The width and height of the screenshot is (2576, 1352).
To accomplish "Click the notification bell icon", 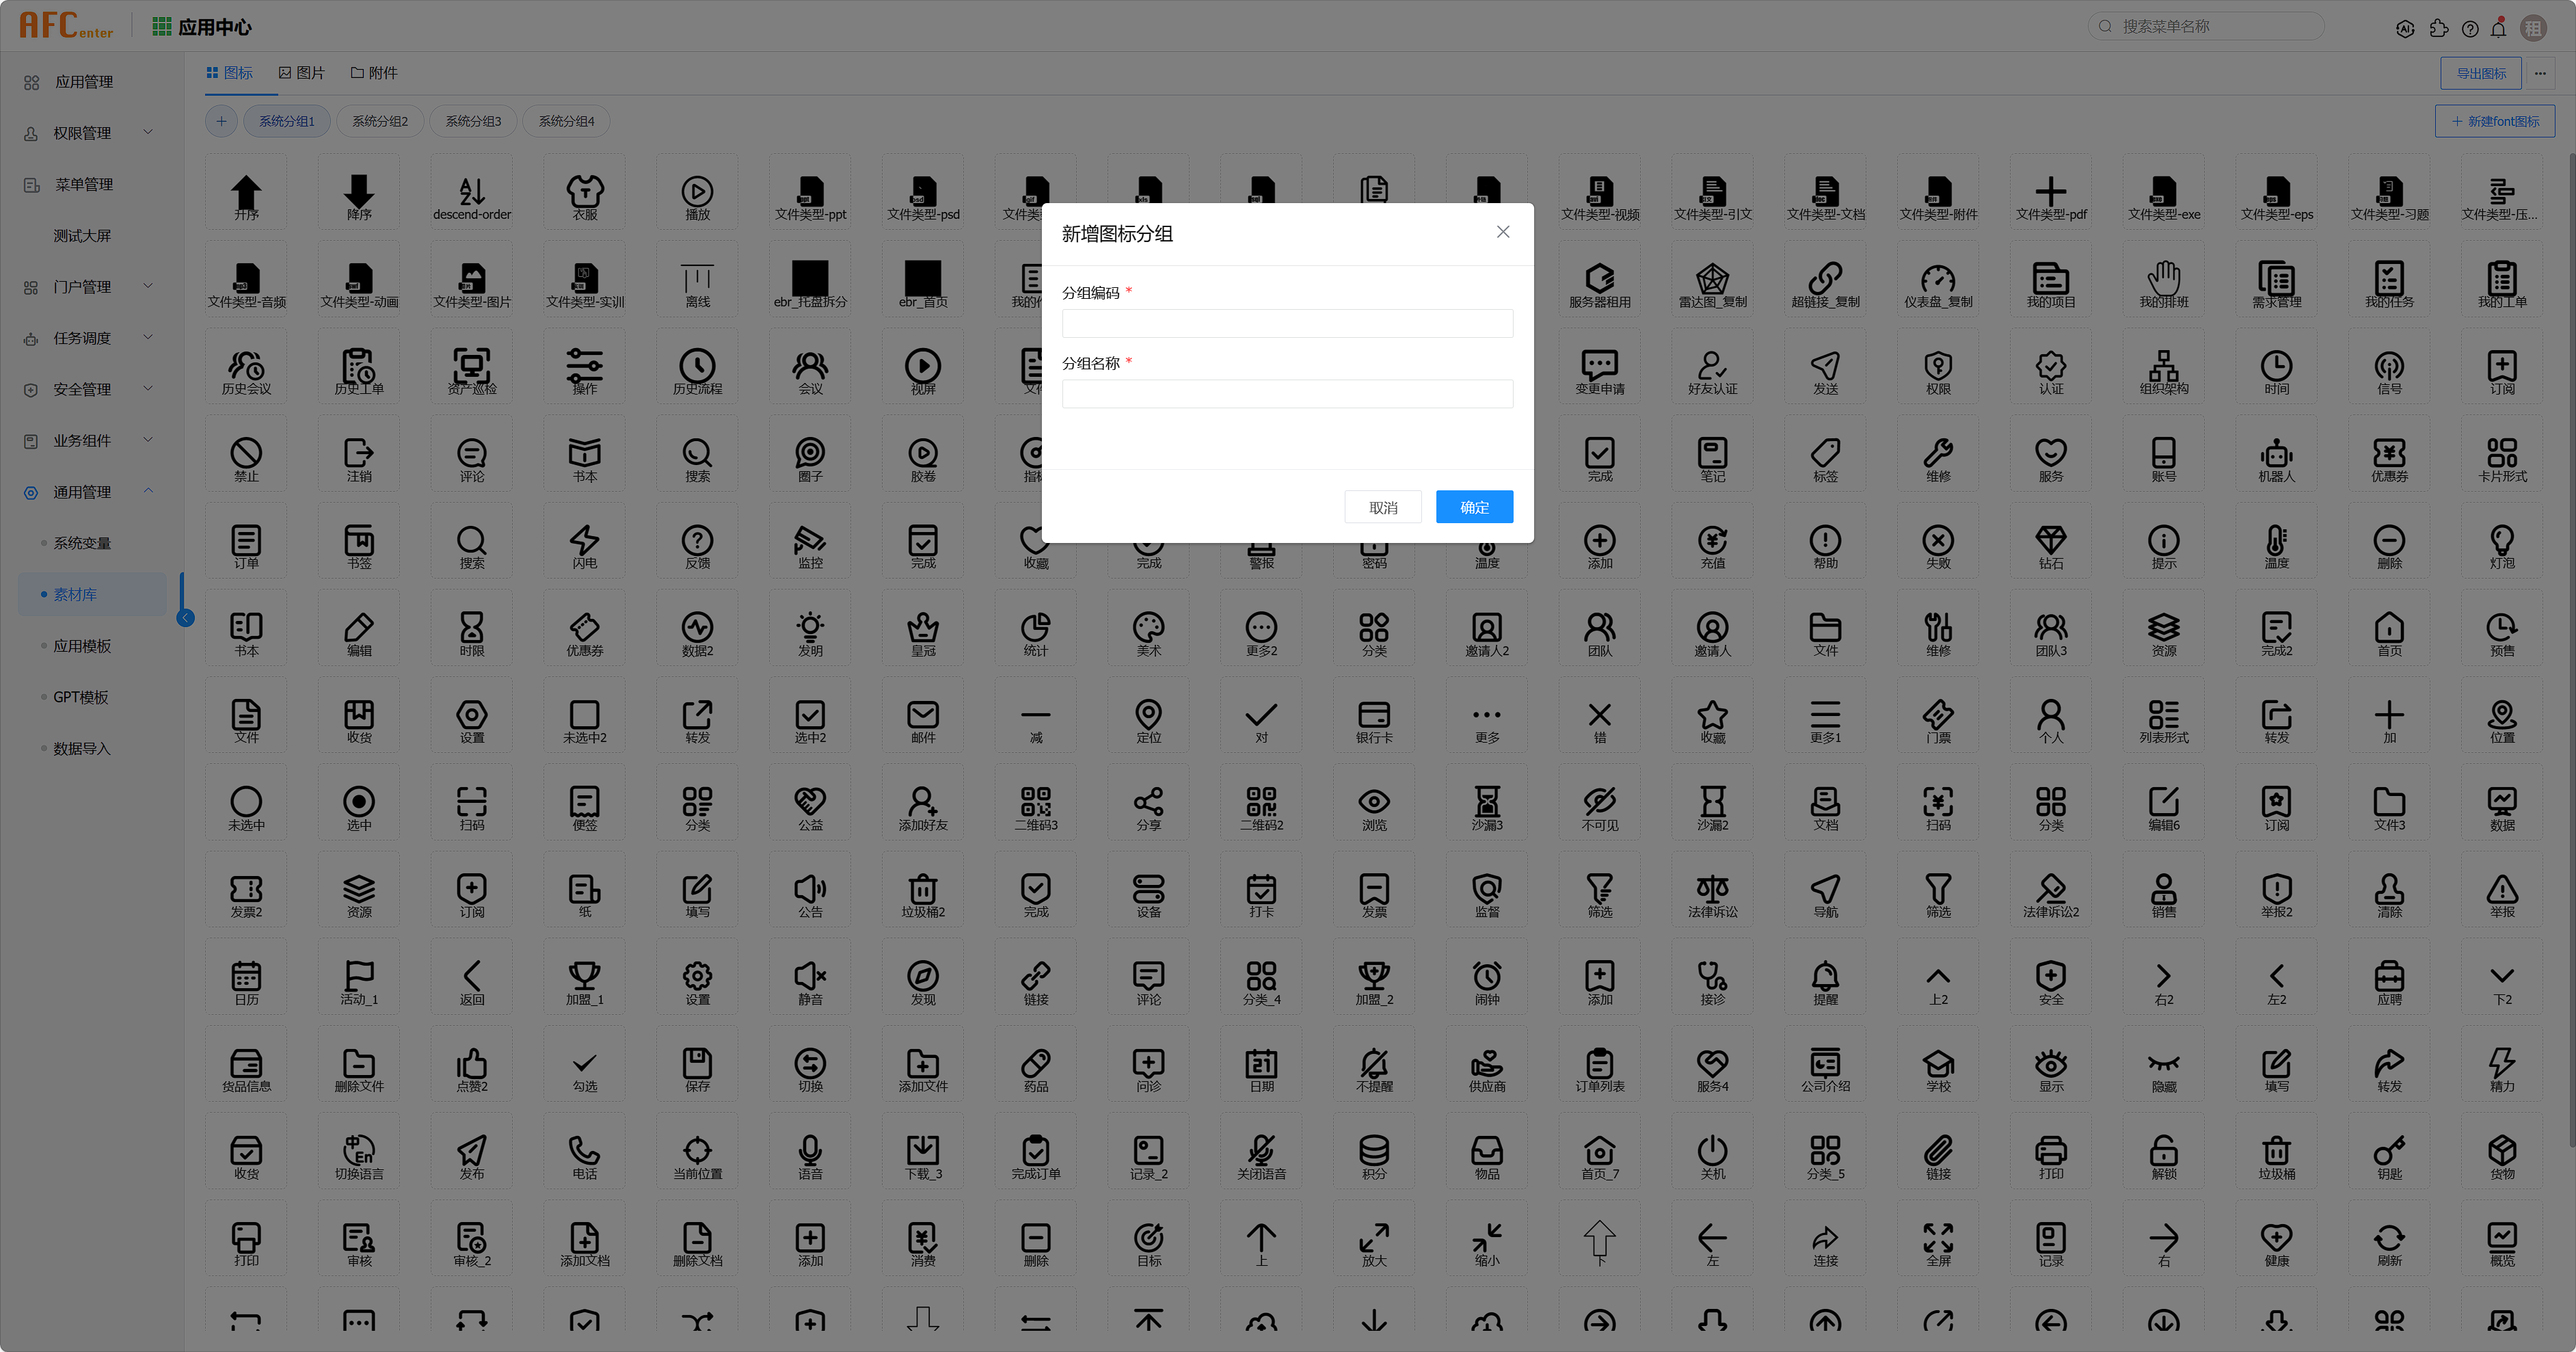I will 2498,28.
